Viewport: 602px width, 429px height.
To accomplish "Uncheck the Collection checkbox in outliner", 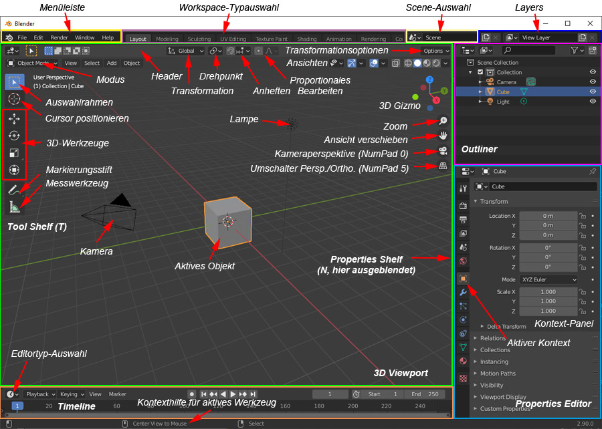I will pos(480,72).
